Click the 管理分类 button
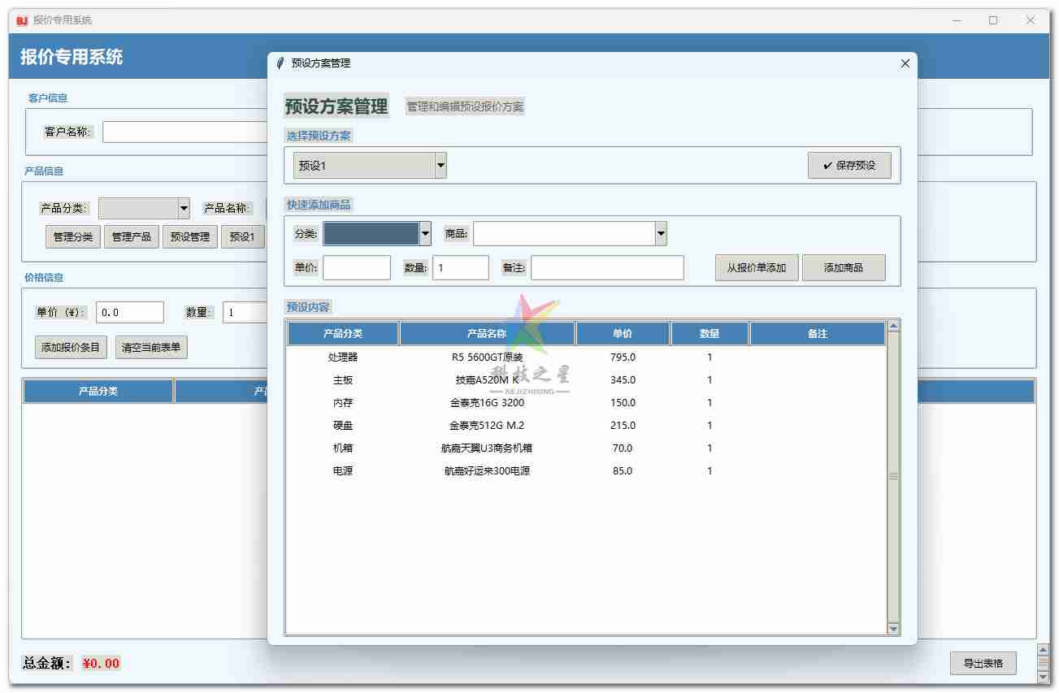This screenshot has width=1059, height=693. pyautogui.click(x=73, y=237)
